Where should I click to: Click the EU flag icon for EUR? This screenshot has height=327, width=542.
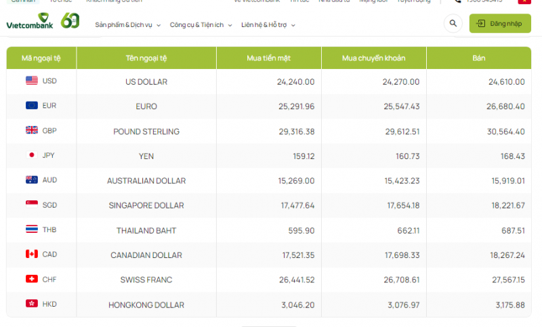[x=32, y=106]
